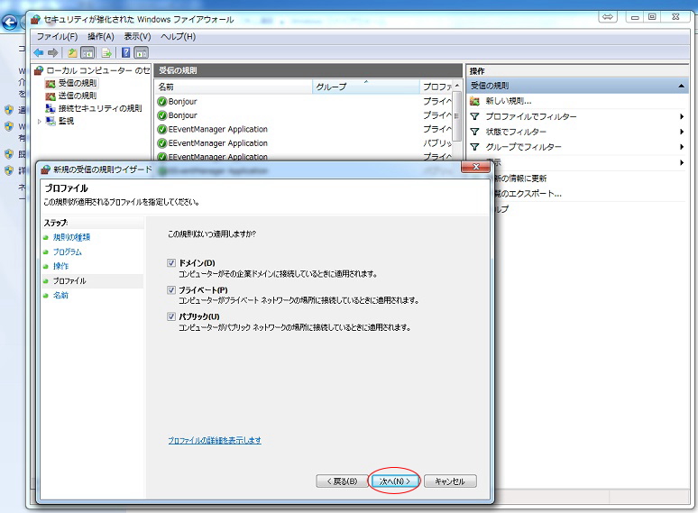The image size is (698, 513).
Task: Click the browser back button behind the window
Action: pos(10,23)
